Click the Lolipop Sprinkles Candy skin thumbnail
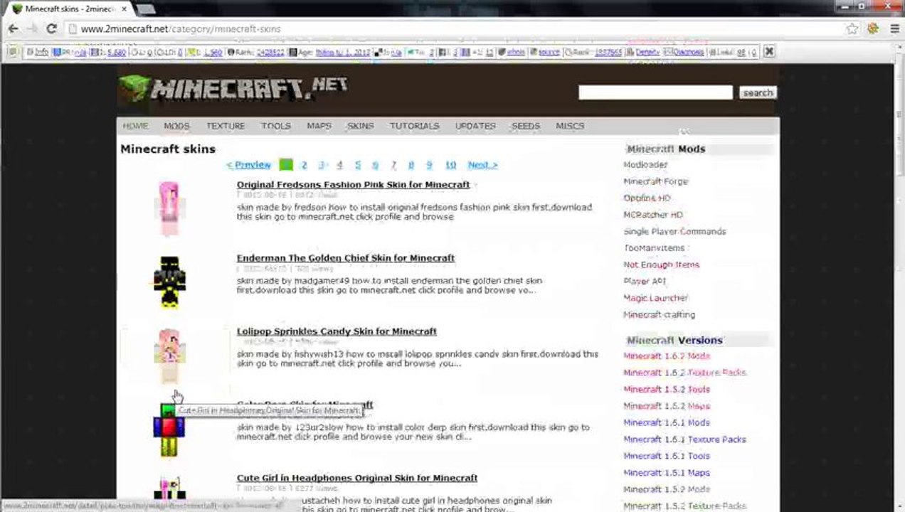The height and width of the screenshot is (512, 905). [x=169, y=355]
